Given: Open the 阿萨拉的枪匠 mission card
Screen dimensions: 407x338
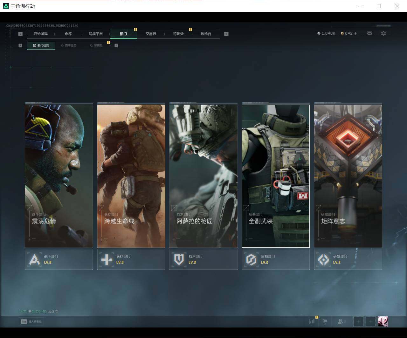Looking at the screenshot, I should click(203, 176).
